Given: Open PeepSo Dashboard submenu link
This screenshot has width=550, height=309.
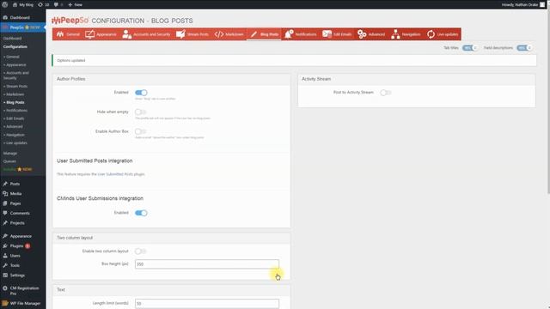Looking at the screenshot, I should point(12,38).
